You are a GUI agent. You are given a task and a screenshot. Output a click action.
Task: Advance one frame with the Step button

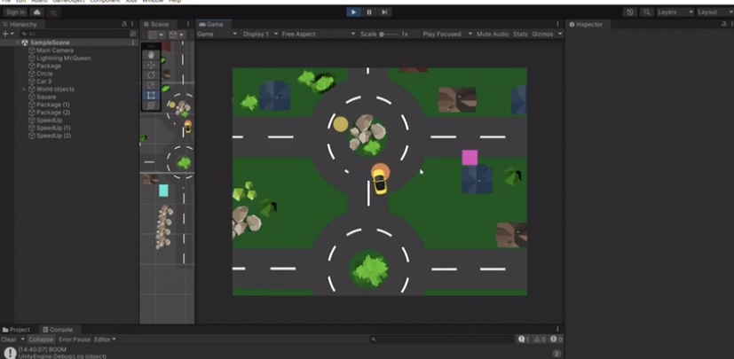click(384, 12)
